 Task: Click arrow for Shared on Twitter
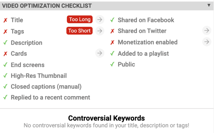point(207,30)
